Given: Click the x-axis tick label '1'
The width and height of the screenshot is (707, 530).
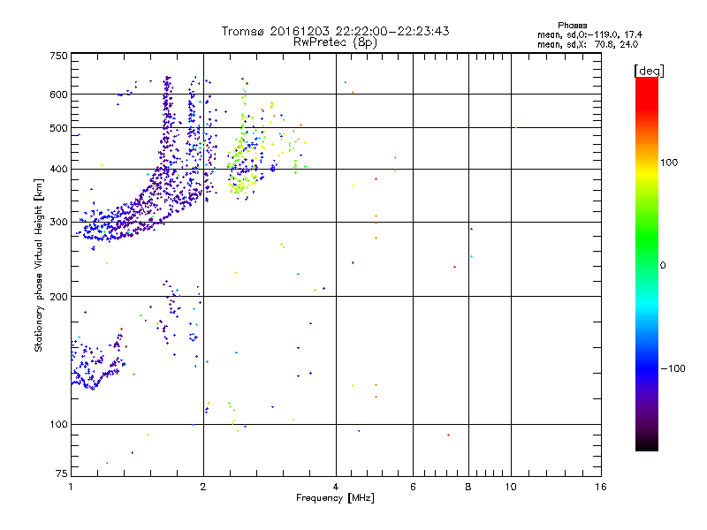Looking at the screenshot, I should pos(71,487).
